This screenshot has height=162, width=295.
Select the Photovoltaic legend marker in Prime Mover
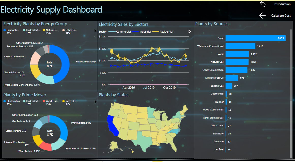point(5,101)
